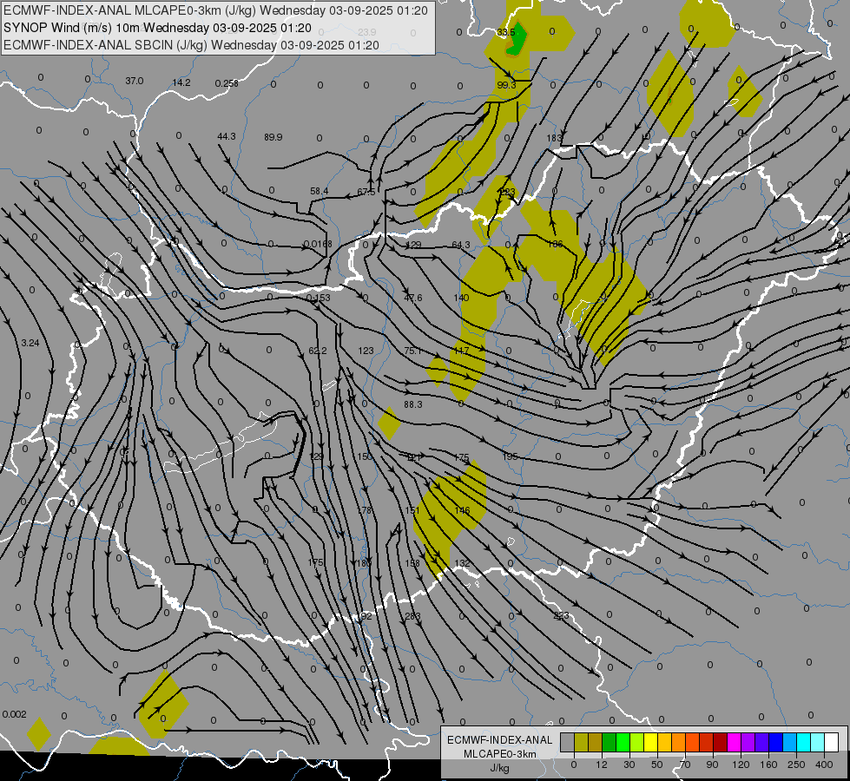This screenshot has width=850, height=781.
Task: Click the map value 178
Action: [x=365, y=510]
